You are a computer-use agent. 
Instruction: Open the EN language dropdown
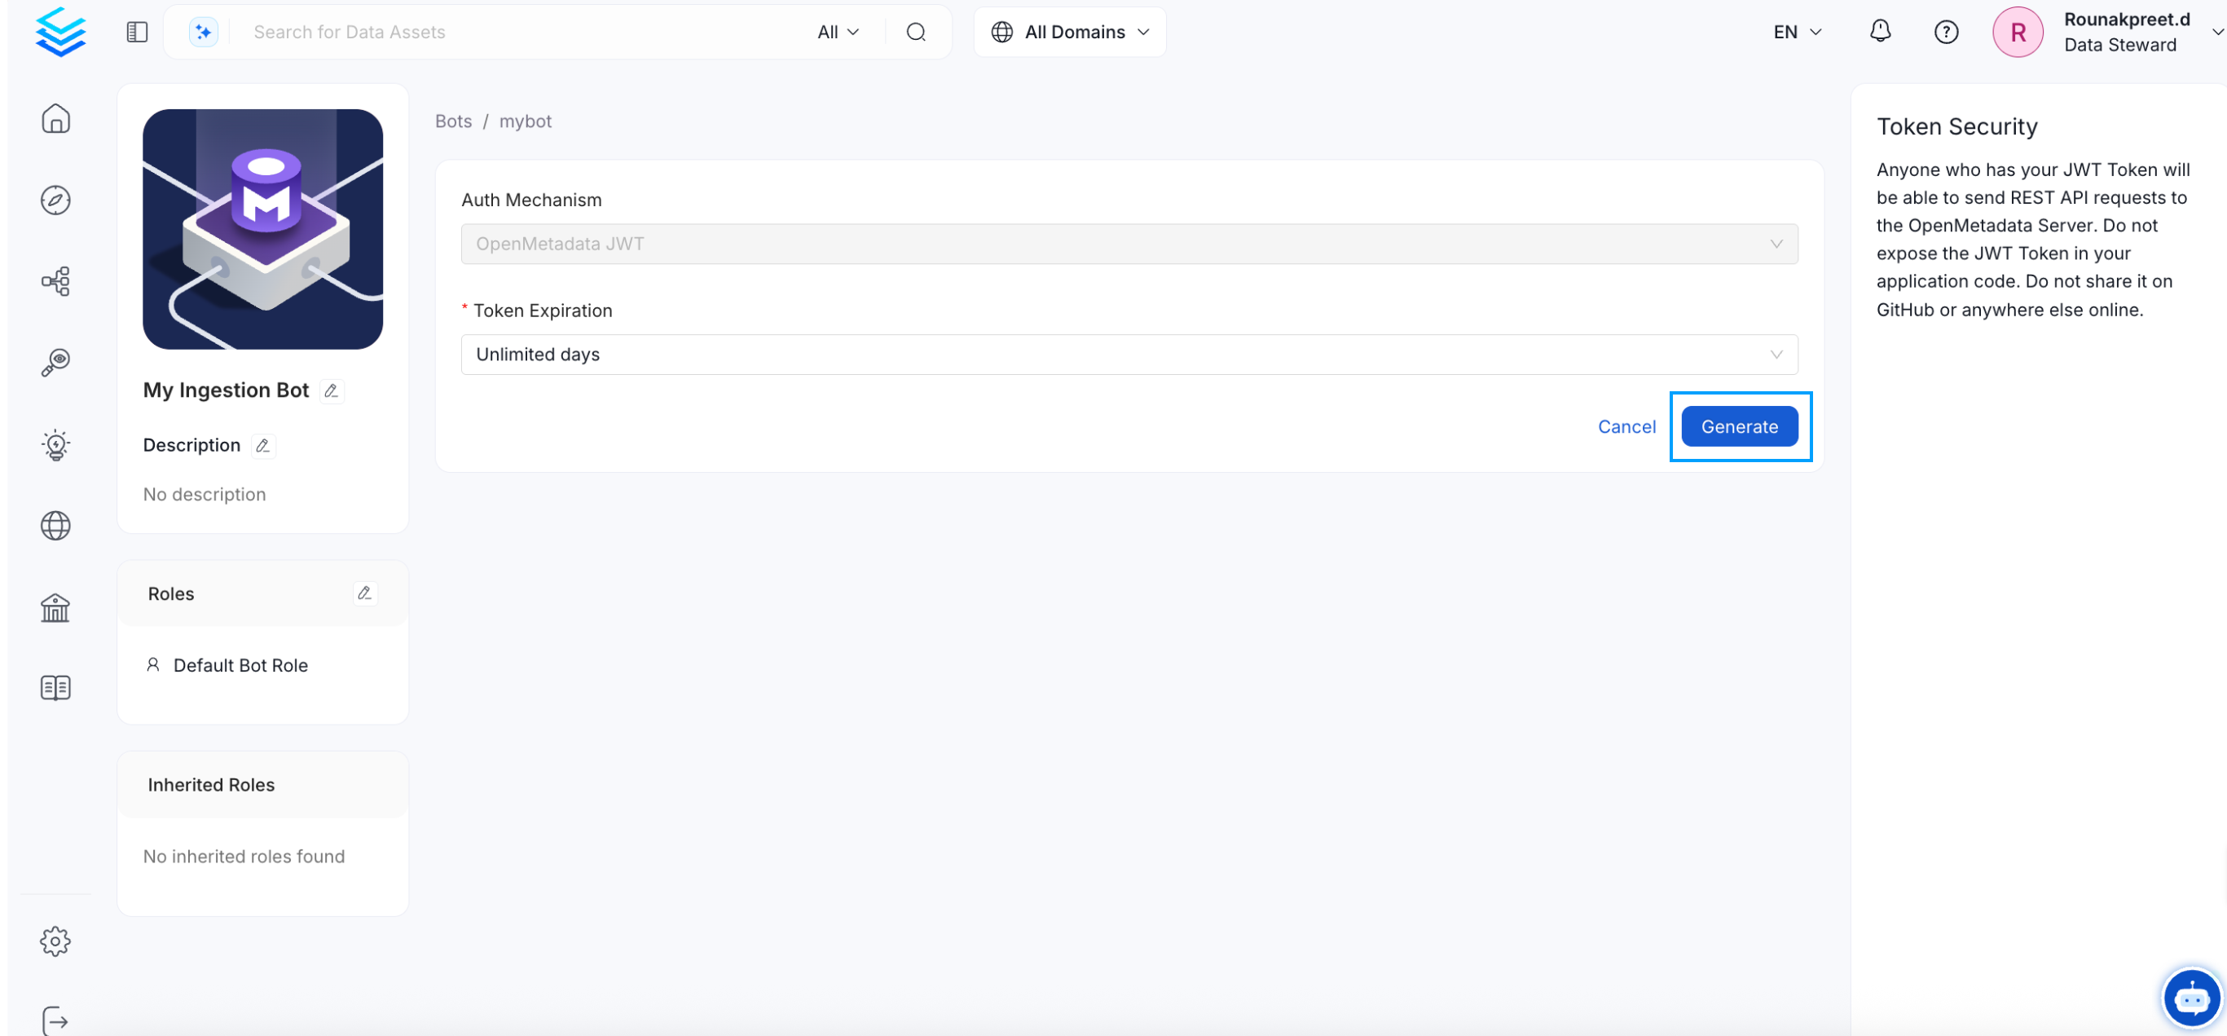click(1797, 31)
